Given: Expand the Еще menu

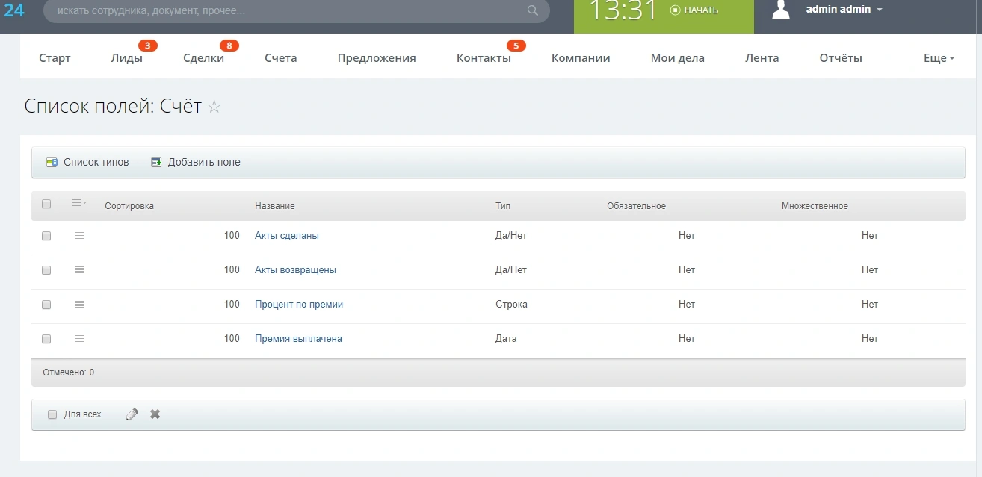Looking at the screenshot, I should coord(939,58).
